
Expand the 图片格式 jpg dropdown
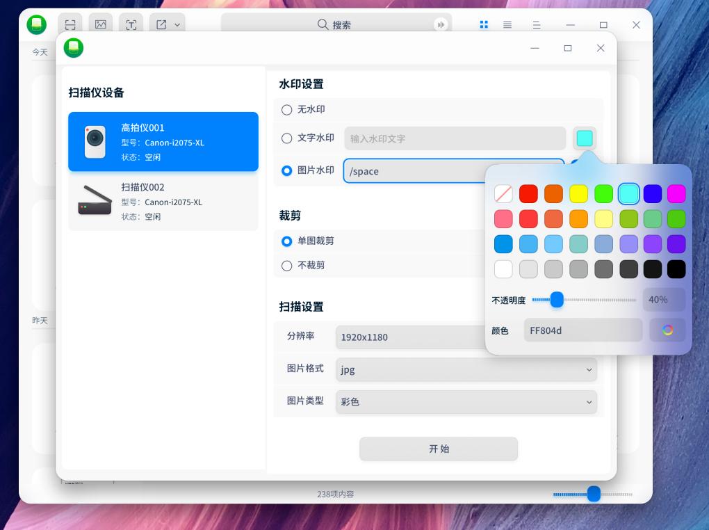click(466, 369)
